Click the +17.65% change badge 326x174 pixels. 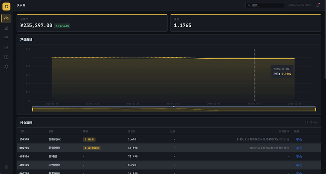[x=62, y=26]
